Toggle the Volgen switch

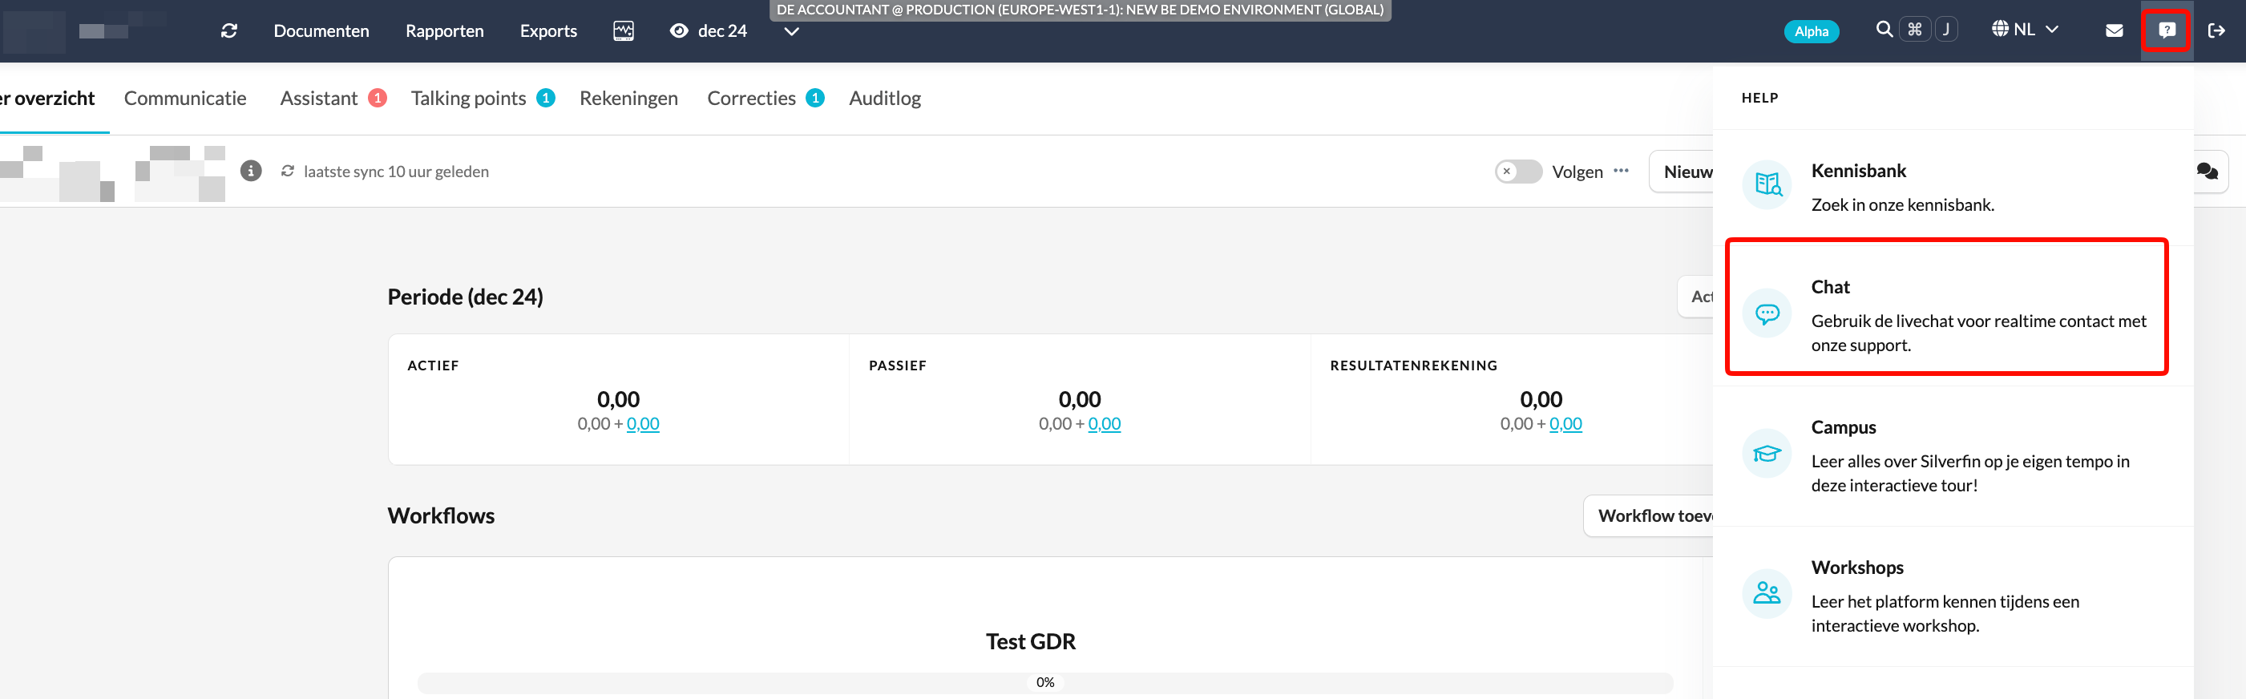pyautogui.click(x=1518, y=172)
